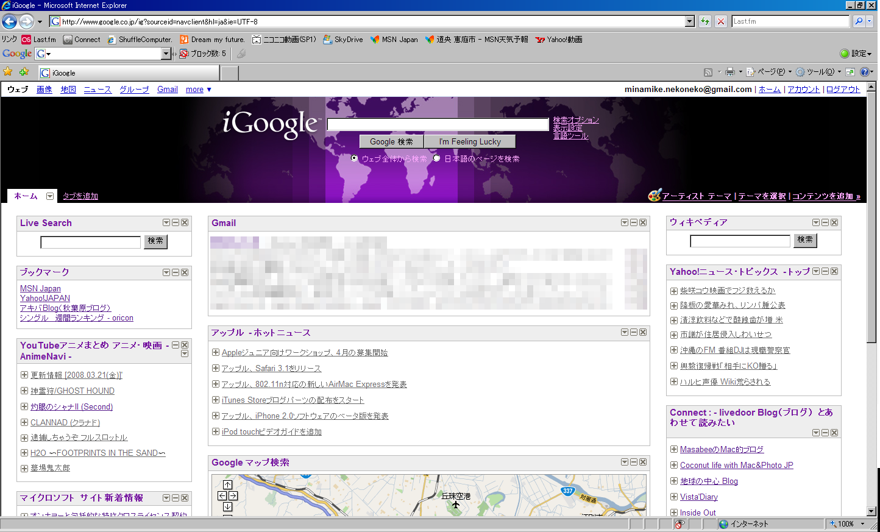Click the タブを追加 link
This screenshot has width=880, height=532.
click(x=80, y=196)
